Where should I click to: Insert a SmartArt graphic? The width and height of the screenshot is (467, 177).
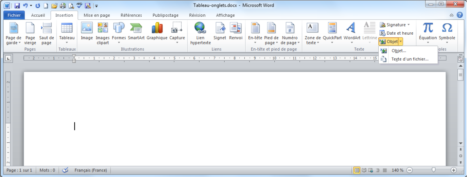tap(136, 32)
